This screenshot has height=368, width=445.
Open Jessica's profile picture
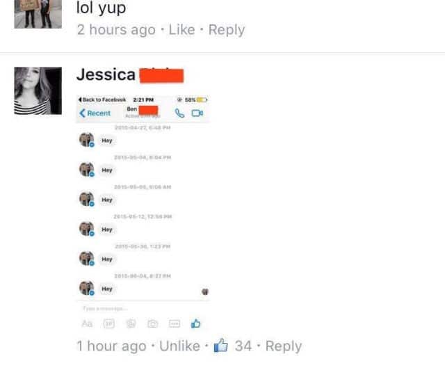pyautogui.click(x=38, y=91)
